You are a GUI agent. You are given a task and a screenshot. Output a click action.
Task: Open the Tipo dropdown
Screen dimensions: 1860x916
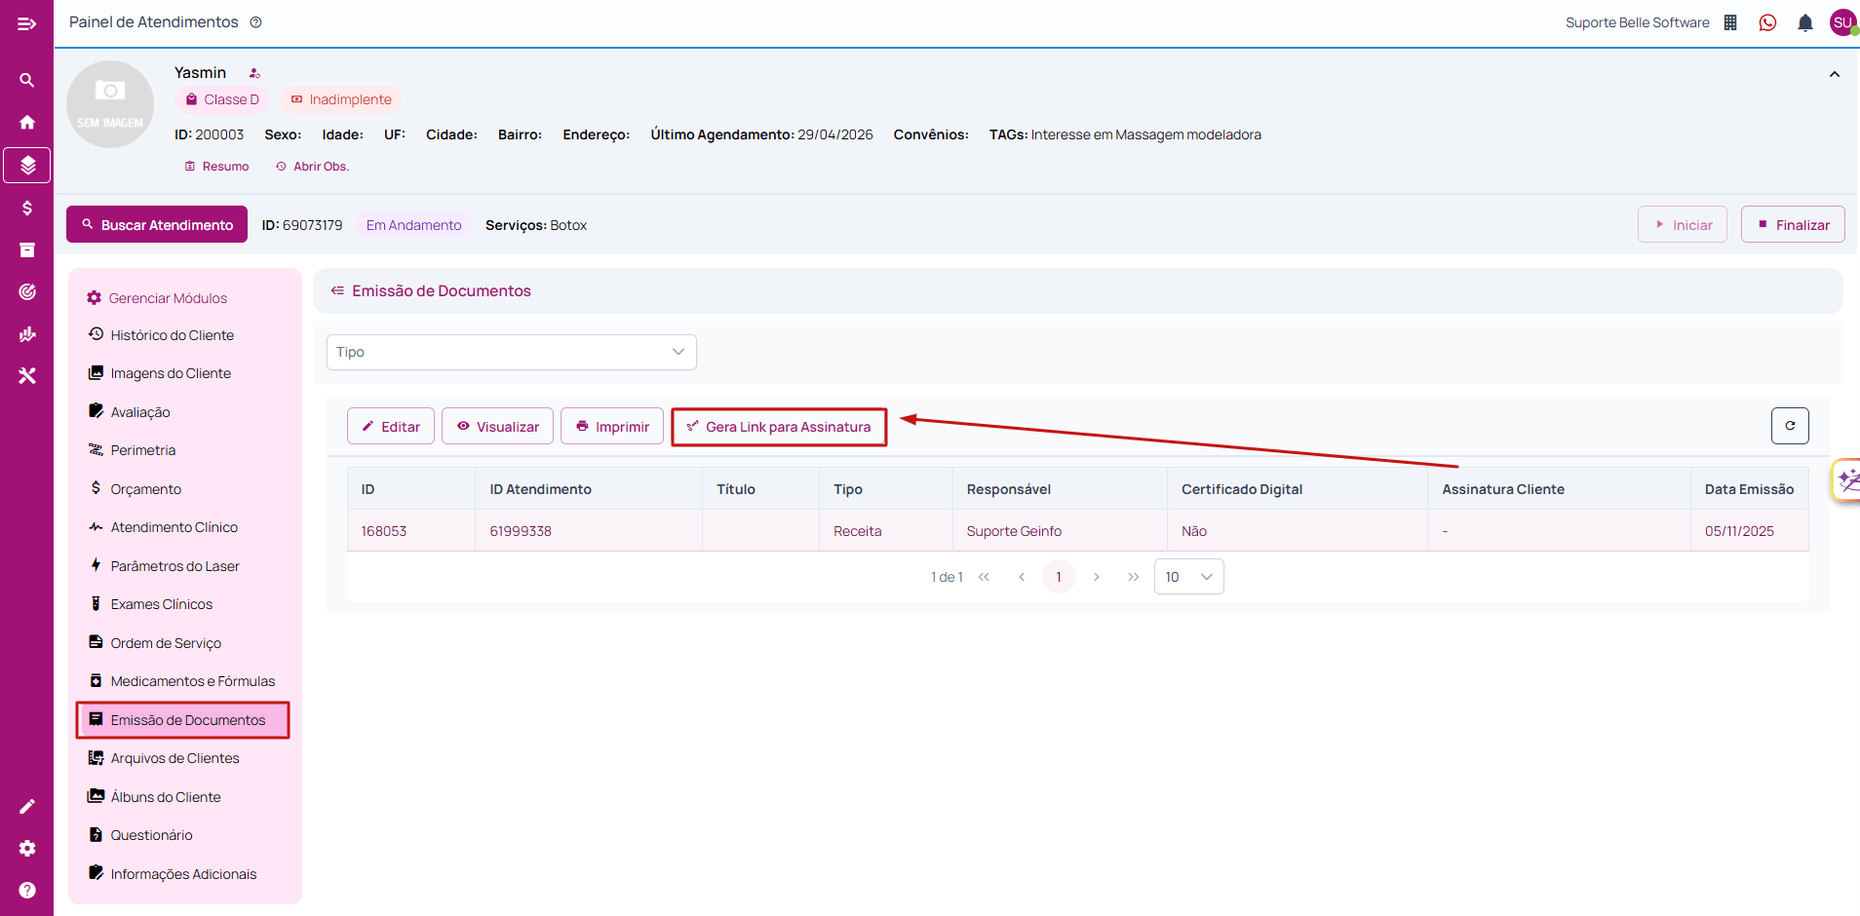tap(512, 352)
